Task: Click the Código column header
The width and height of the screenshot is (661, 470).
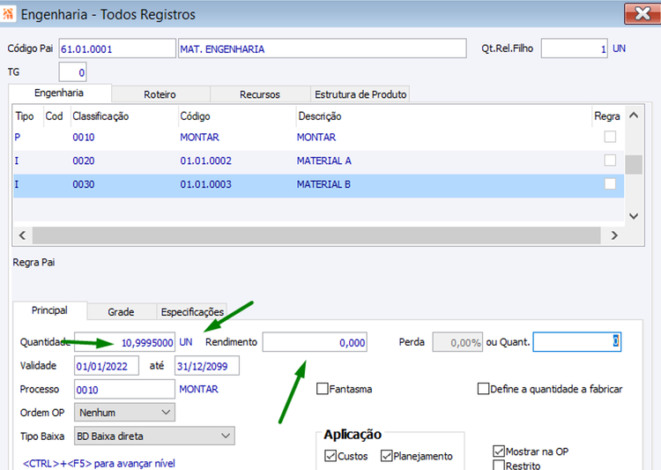Action: 195,116
